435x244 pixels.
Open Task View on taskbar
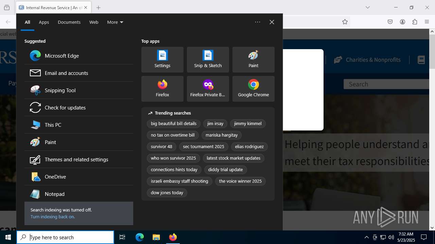(x=122, y=237)
